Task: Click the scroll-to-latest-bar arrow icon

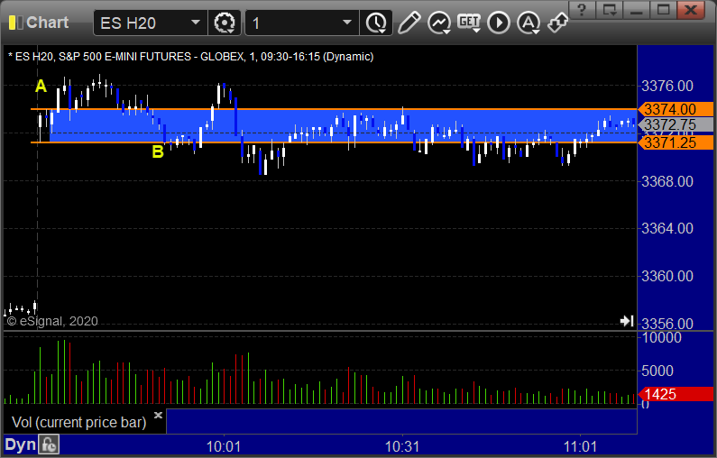Action: click(627, 321)
